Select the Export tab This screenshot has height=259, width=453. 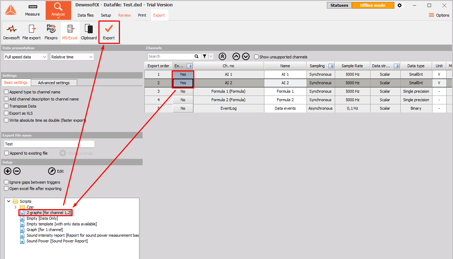click(x=159, y=15)
